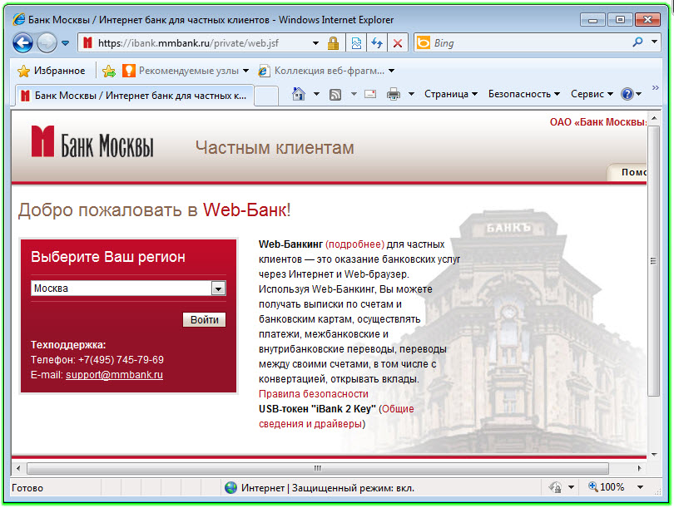The width and height of the screenshot is (674, 508).
Task: Click the support@mmbank.ru email link
Action: click(114, 375)
